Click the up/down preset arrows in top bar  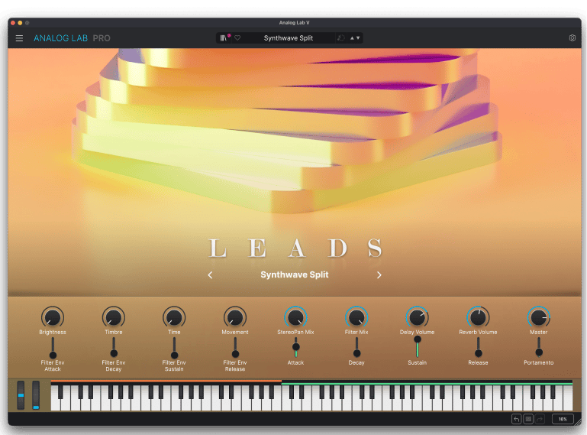point(355,37)
